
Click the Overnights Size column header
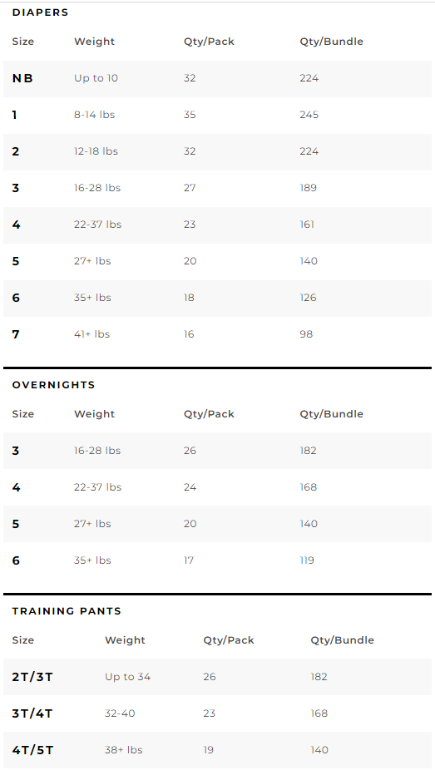click(22, 414)
